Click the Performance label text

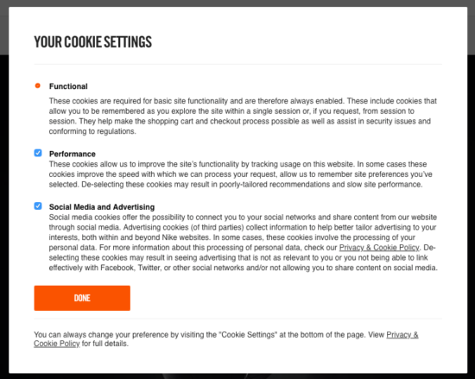pyautogui.click(x=73, y=154)
